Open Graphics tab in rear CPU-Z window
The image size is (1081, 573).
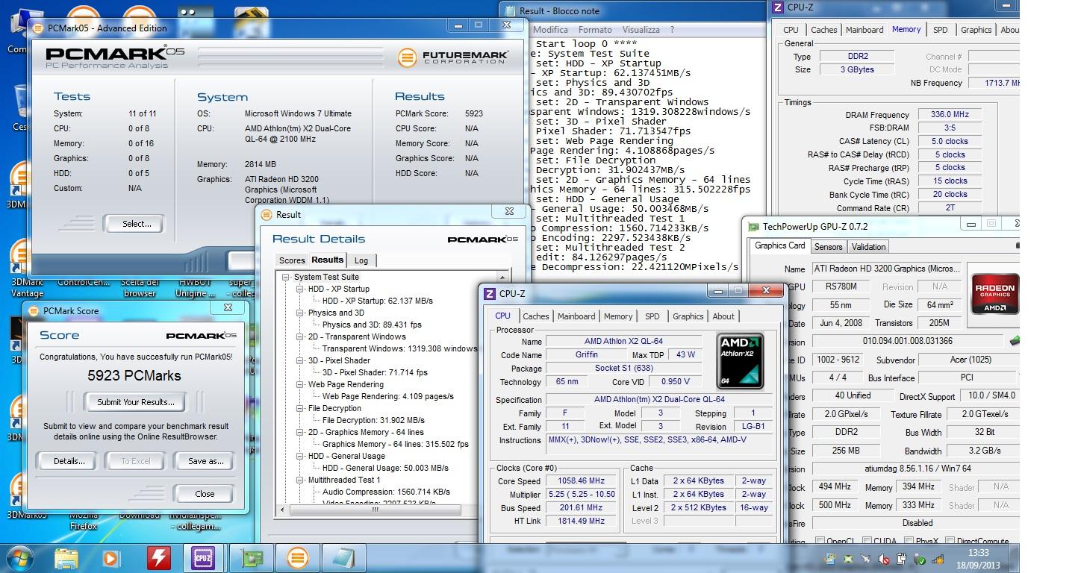pos(976,30)
